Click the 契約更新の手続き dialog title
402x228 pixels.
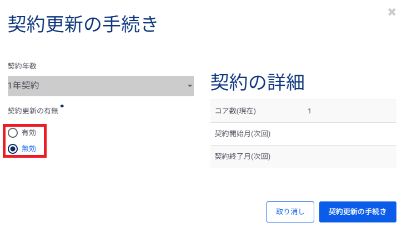coord(83,25)
